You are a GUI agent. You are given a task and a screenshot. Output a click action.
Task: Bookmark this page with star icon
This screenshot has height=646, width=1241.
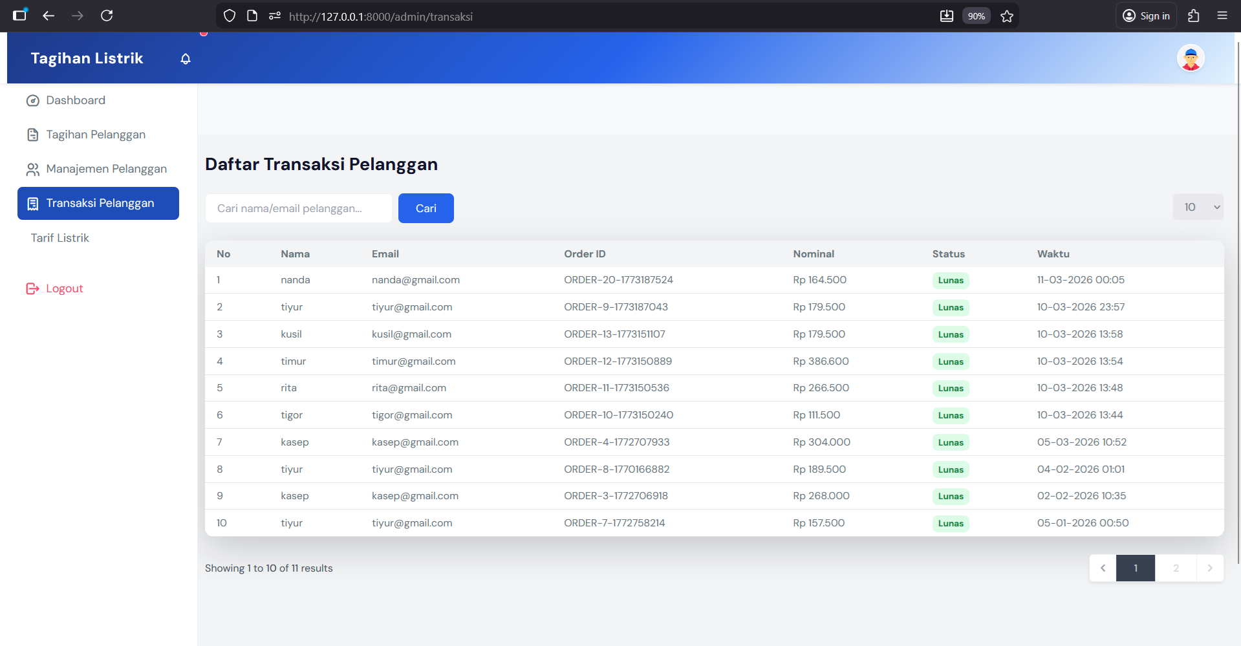1007,16
